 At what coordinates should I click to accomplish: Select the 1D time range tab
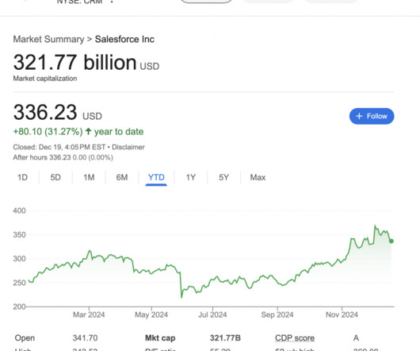22,177
